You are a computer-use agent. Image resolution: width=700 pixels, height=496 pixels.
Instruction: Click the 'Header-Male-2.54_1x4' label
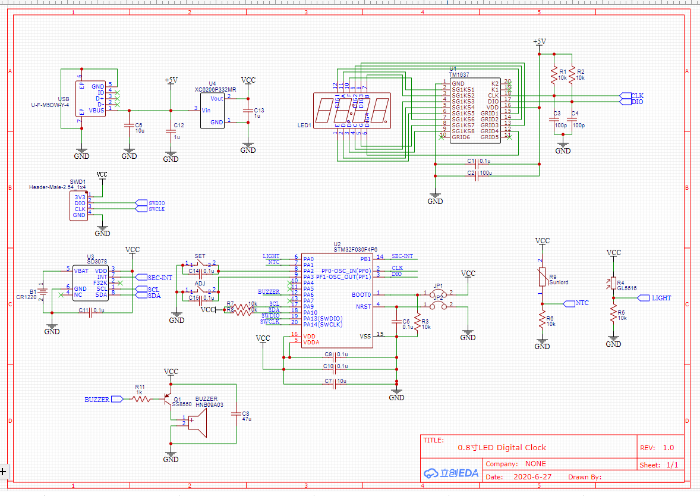pos(57,188)
